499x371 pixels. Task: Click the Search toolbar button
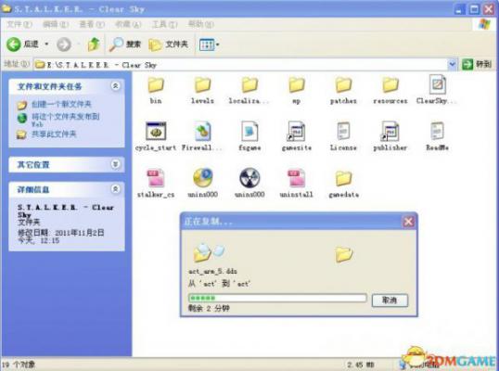click(124, 45)
